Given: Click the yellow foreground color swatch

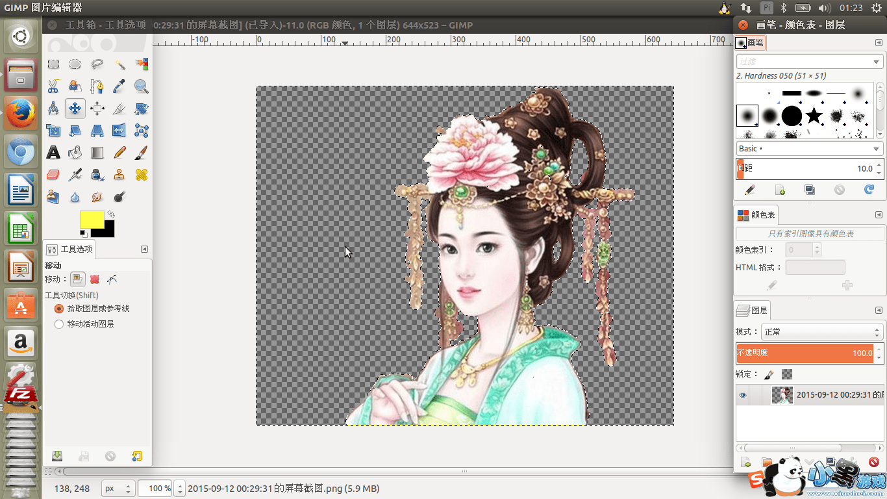Looking at the screenshot, I should pyautogui.click(x=92, y=220).
